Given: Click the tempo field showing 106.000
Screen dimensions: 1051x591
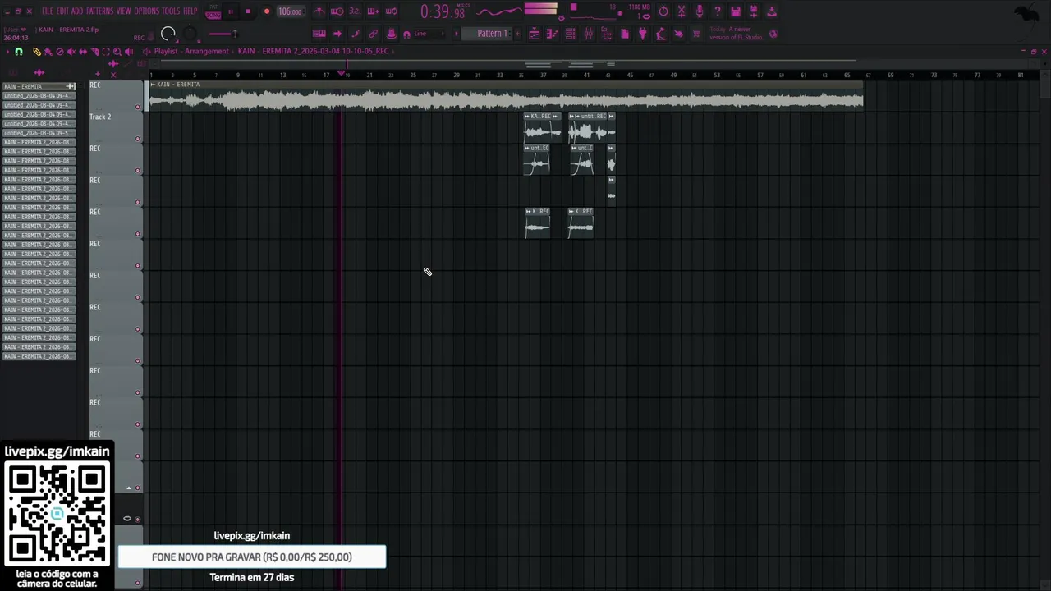Looking at the screenshot, I should click(291, 11).
